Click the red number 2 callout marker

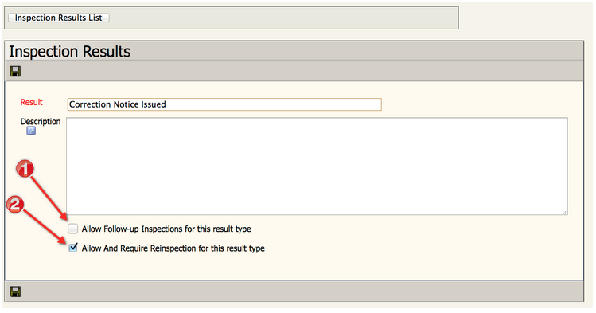click(x=15, y=205)
